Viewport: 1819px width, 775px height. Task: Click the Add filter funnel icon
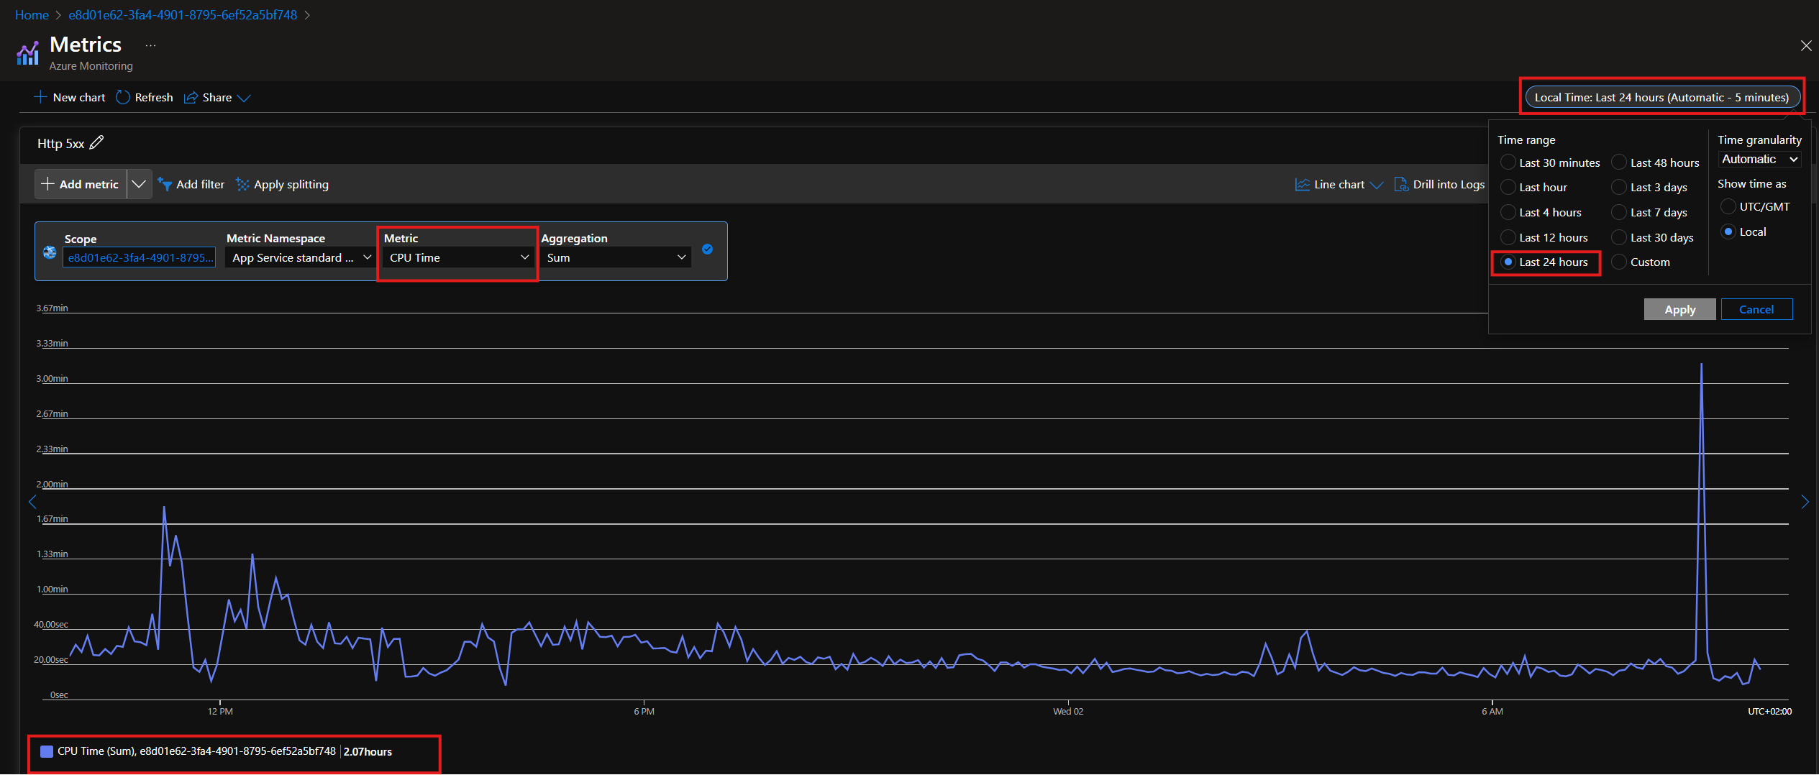pos(165,185)
